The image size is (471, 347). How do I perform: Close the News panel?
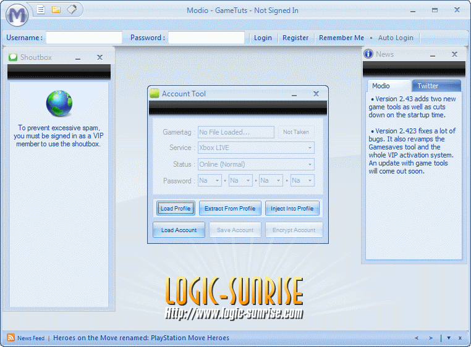454,54
